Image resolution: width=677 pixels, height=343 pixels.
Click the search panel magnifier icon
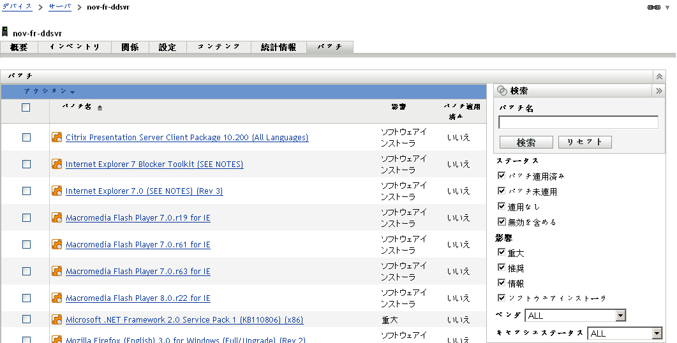point(502,91)
